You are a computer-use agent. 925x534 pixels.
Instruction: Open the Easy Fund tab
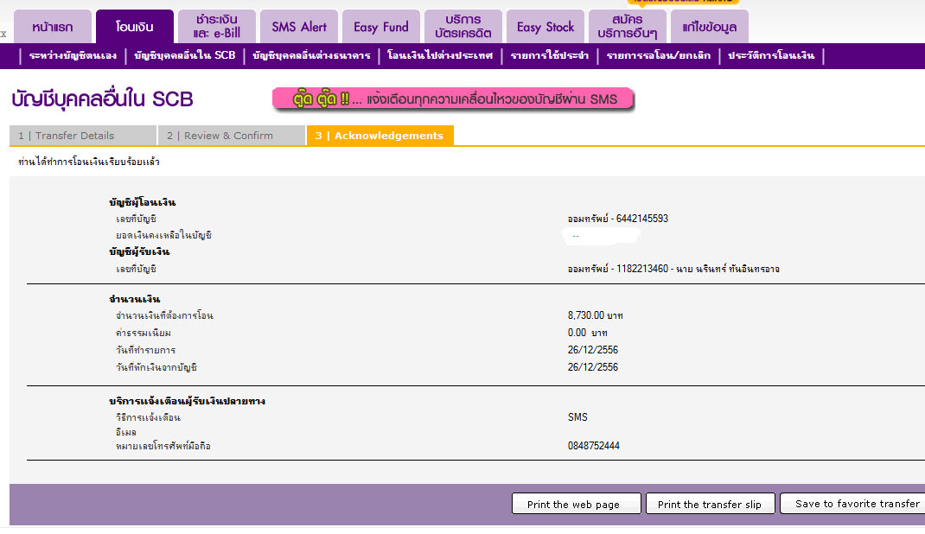(381, 27)
